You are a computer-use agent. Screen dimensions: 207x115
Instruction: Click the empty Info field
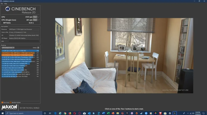24,41
